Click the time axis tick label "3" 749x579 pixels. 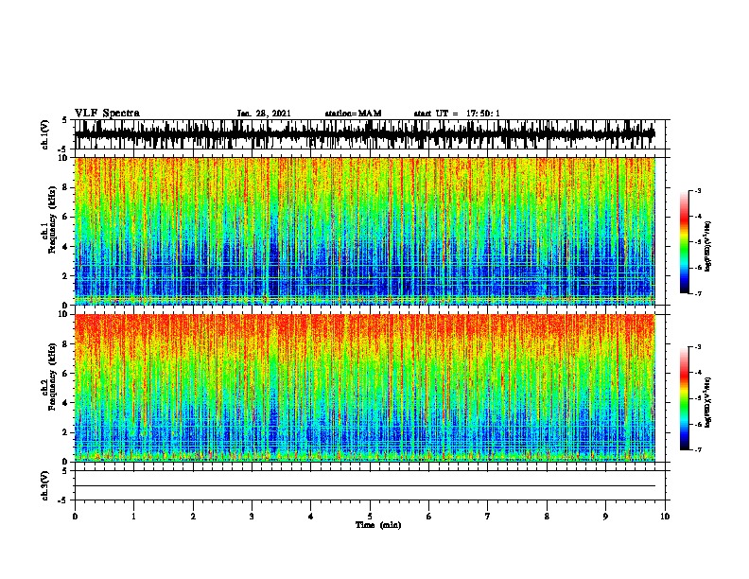(252, 517)
